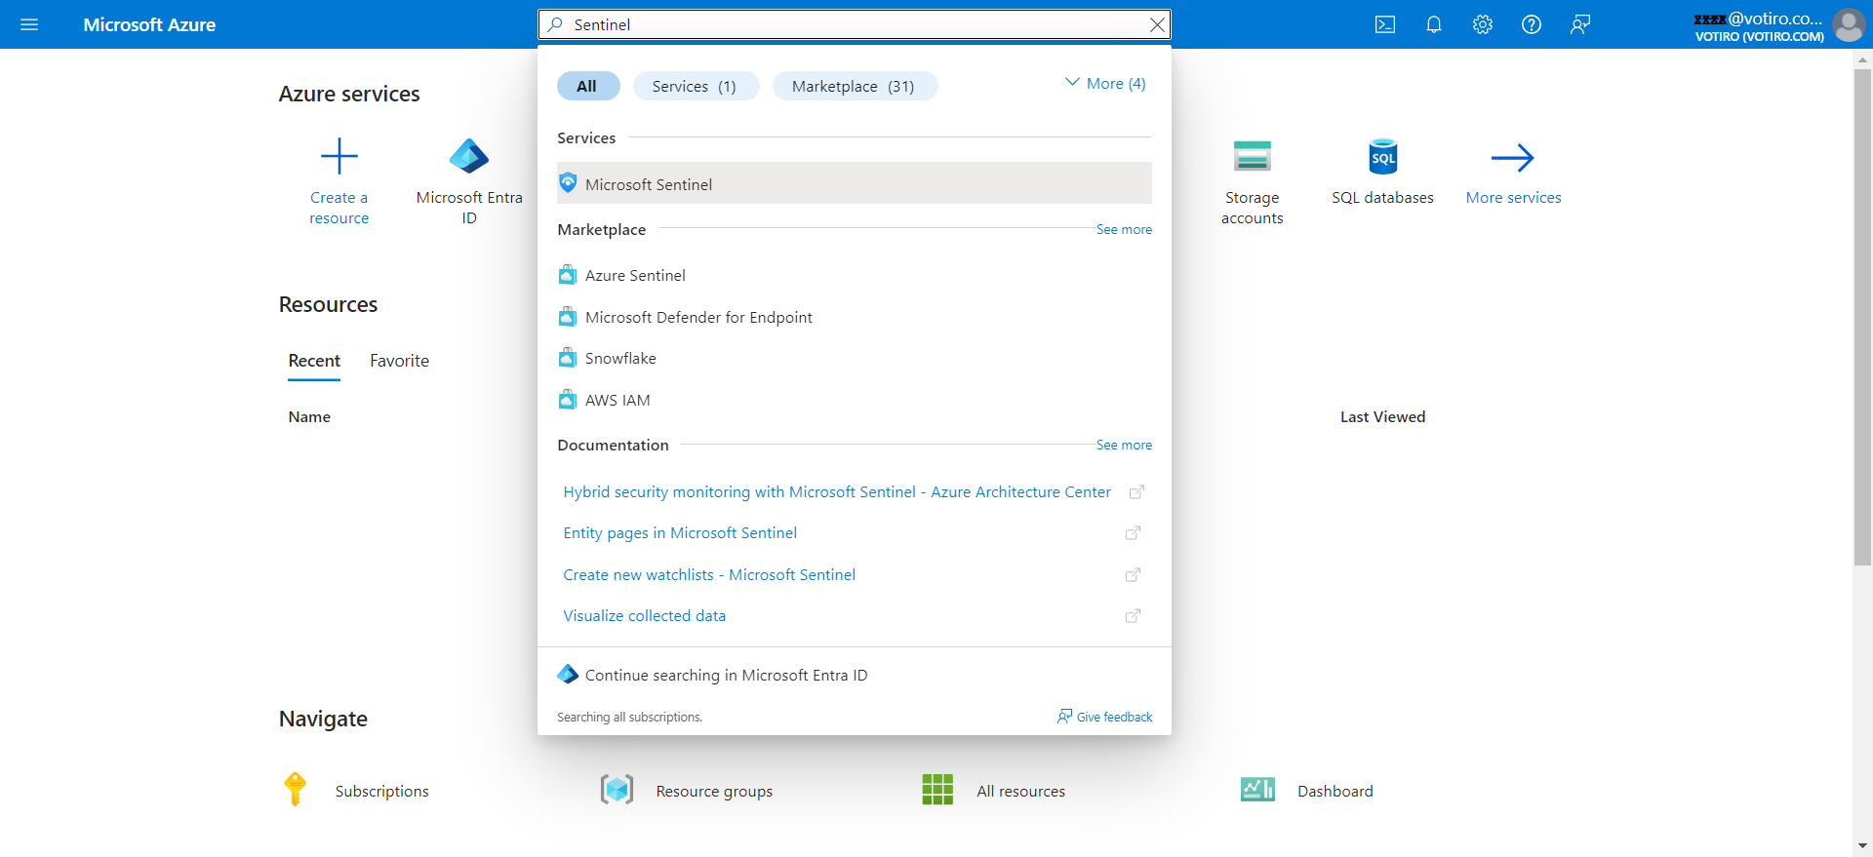This screenshot has width=1873, height=857.
Task: Open the All resources navigate link
Action: click(1021, 791)
